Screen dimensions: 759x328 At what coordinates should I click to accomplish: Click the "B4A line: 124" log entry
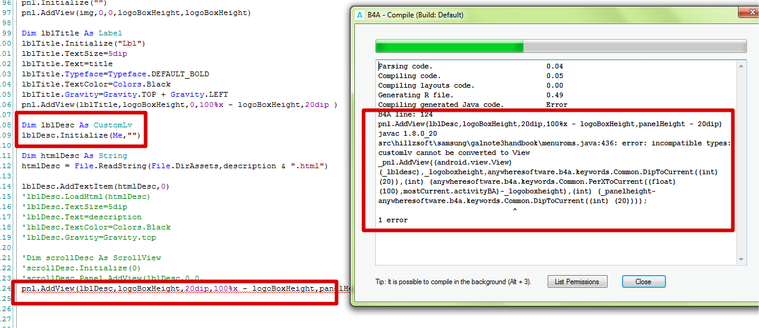pyautogui.click(x=405, y=114)
